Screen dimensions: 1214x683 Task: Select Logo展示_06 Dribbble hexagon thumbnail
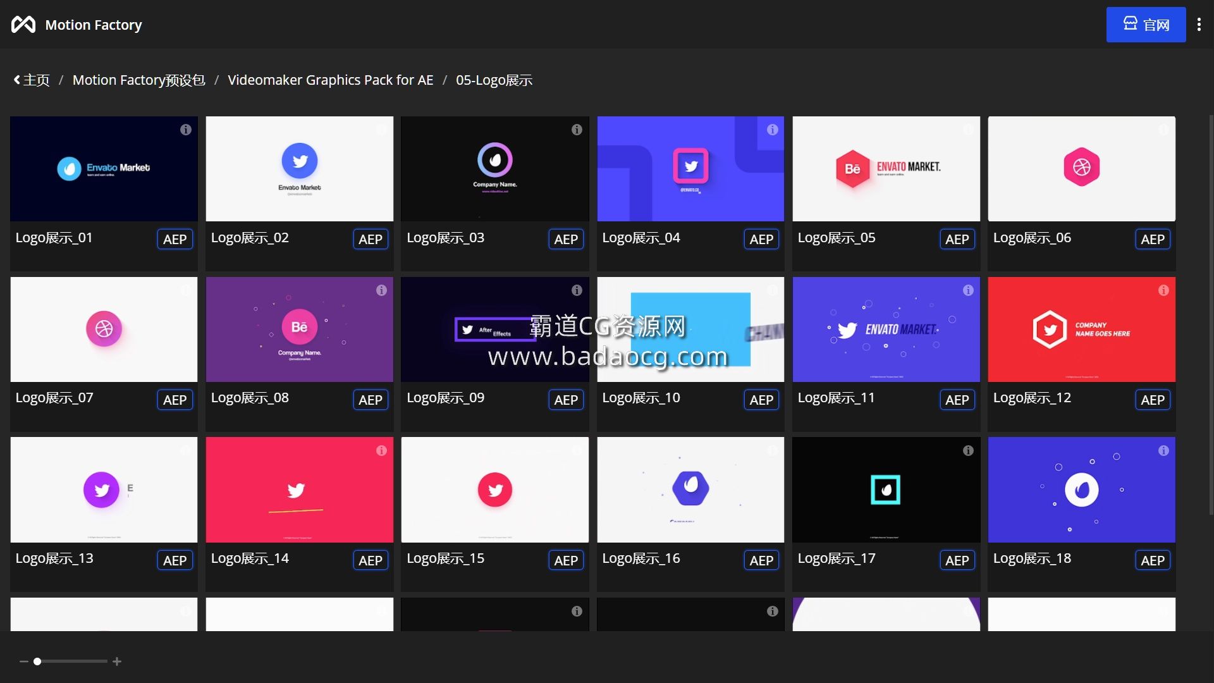(x=1082, y=169)
